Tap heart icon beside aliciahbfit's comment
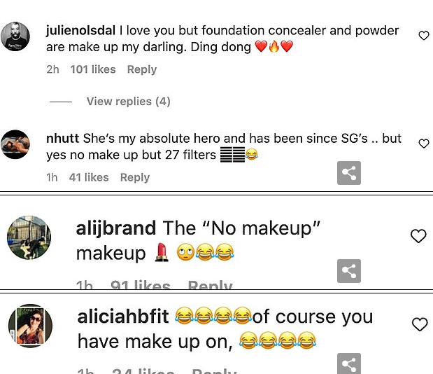The width and height of the screenshot is (433, 374). (x=420, y=324)
